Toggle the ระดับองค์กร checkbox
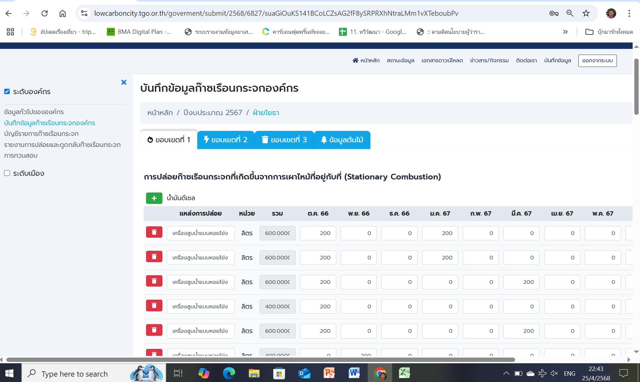Screen dimensions: 640x382 coord(7,91)
